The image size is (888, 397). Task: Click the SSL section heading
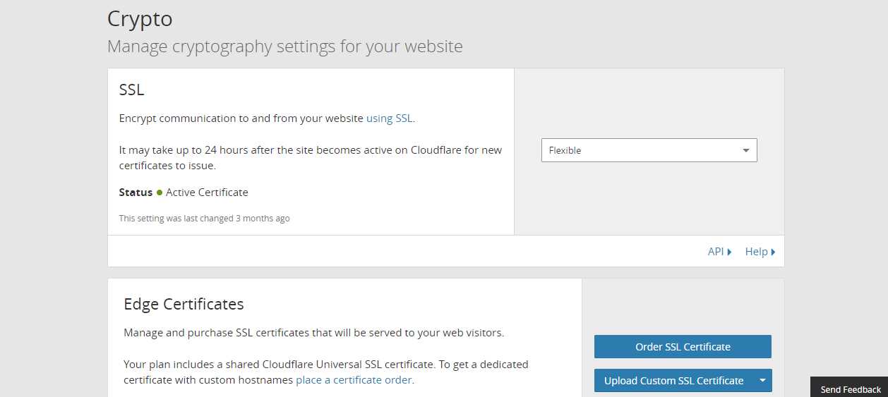[x=132, y=90]
